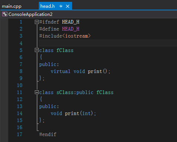Click the ConsoleApplication2 project icon
Viewport: 177px width, 142px height.
(x=5, y=14)
